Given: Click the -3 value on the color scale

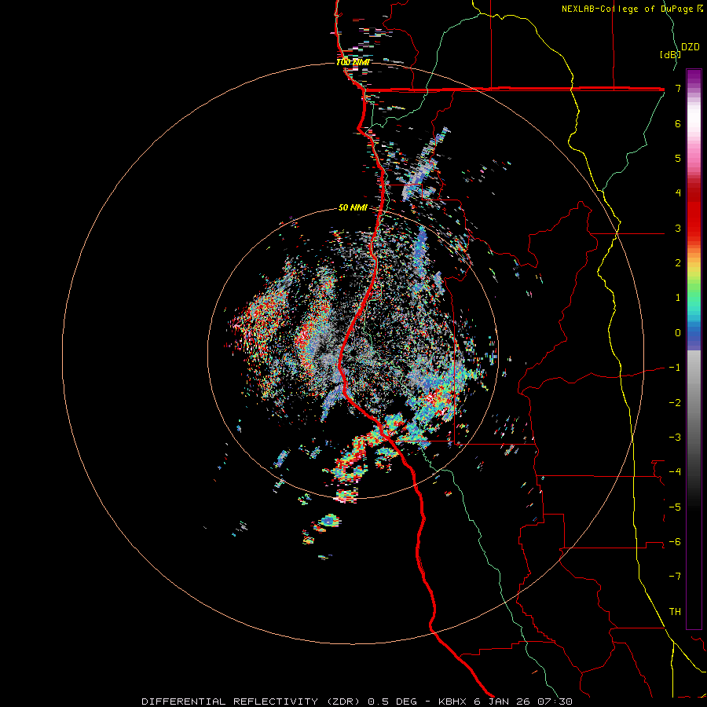Looking at the screenshot, I should [x=675, y=438].
